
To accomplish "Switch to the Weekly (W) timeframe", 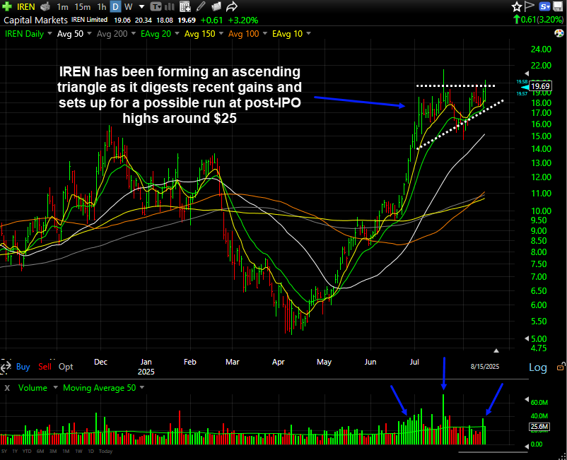I will tap(129, 6).
